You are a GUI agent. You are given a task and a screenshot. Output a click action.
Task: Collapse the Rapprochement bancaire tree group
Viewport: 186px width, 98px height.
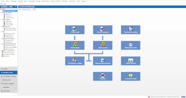pos(1,44)
